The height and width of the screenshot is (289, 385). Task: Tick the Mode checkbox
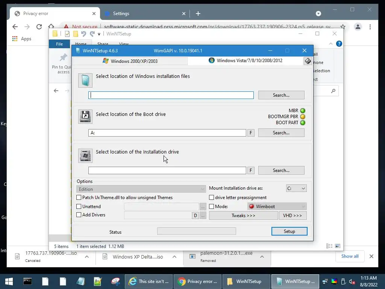pos(211,207)
